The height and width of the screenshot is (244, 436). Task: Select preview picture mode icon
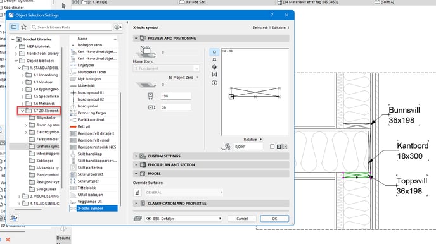coord(214,75)
